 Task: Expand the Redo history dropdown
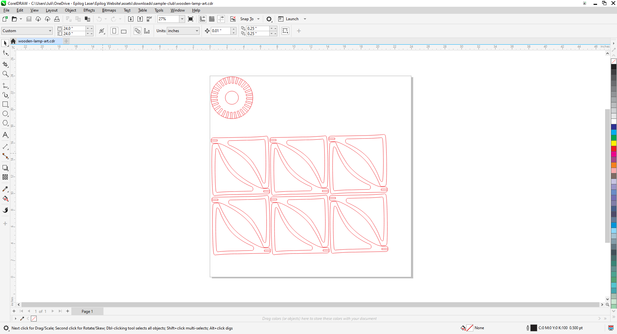click(120, 19)
